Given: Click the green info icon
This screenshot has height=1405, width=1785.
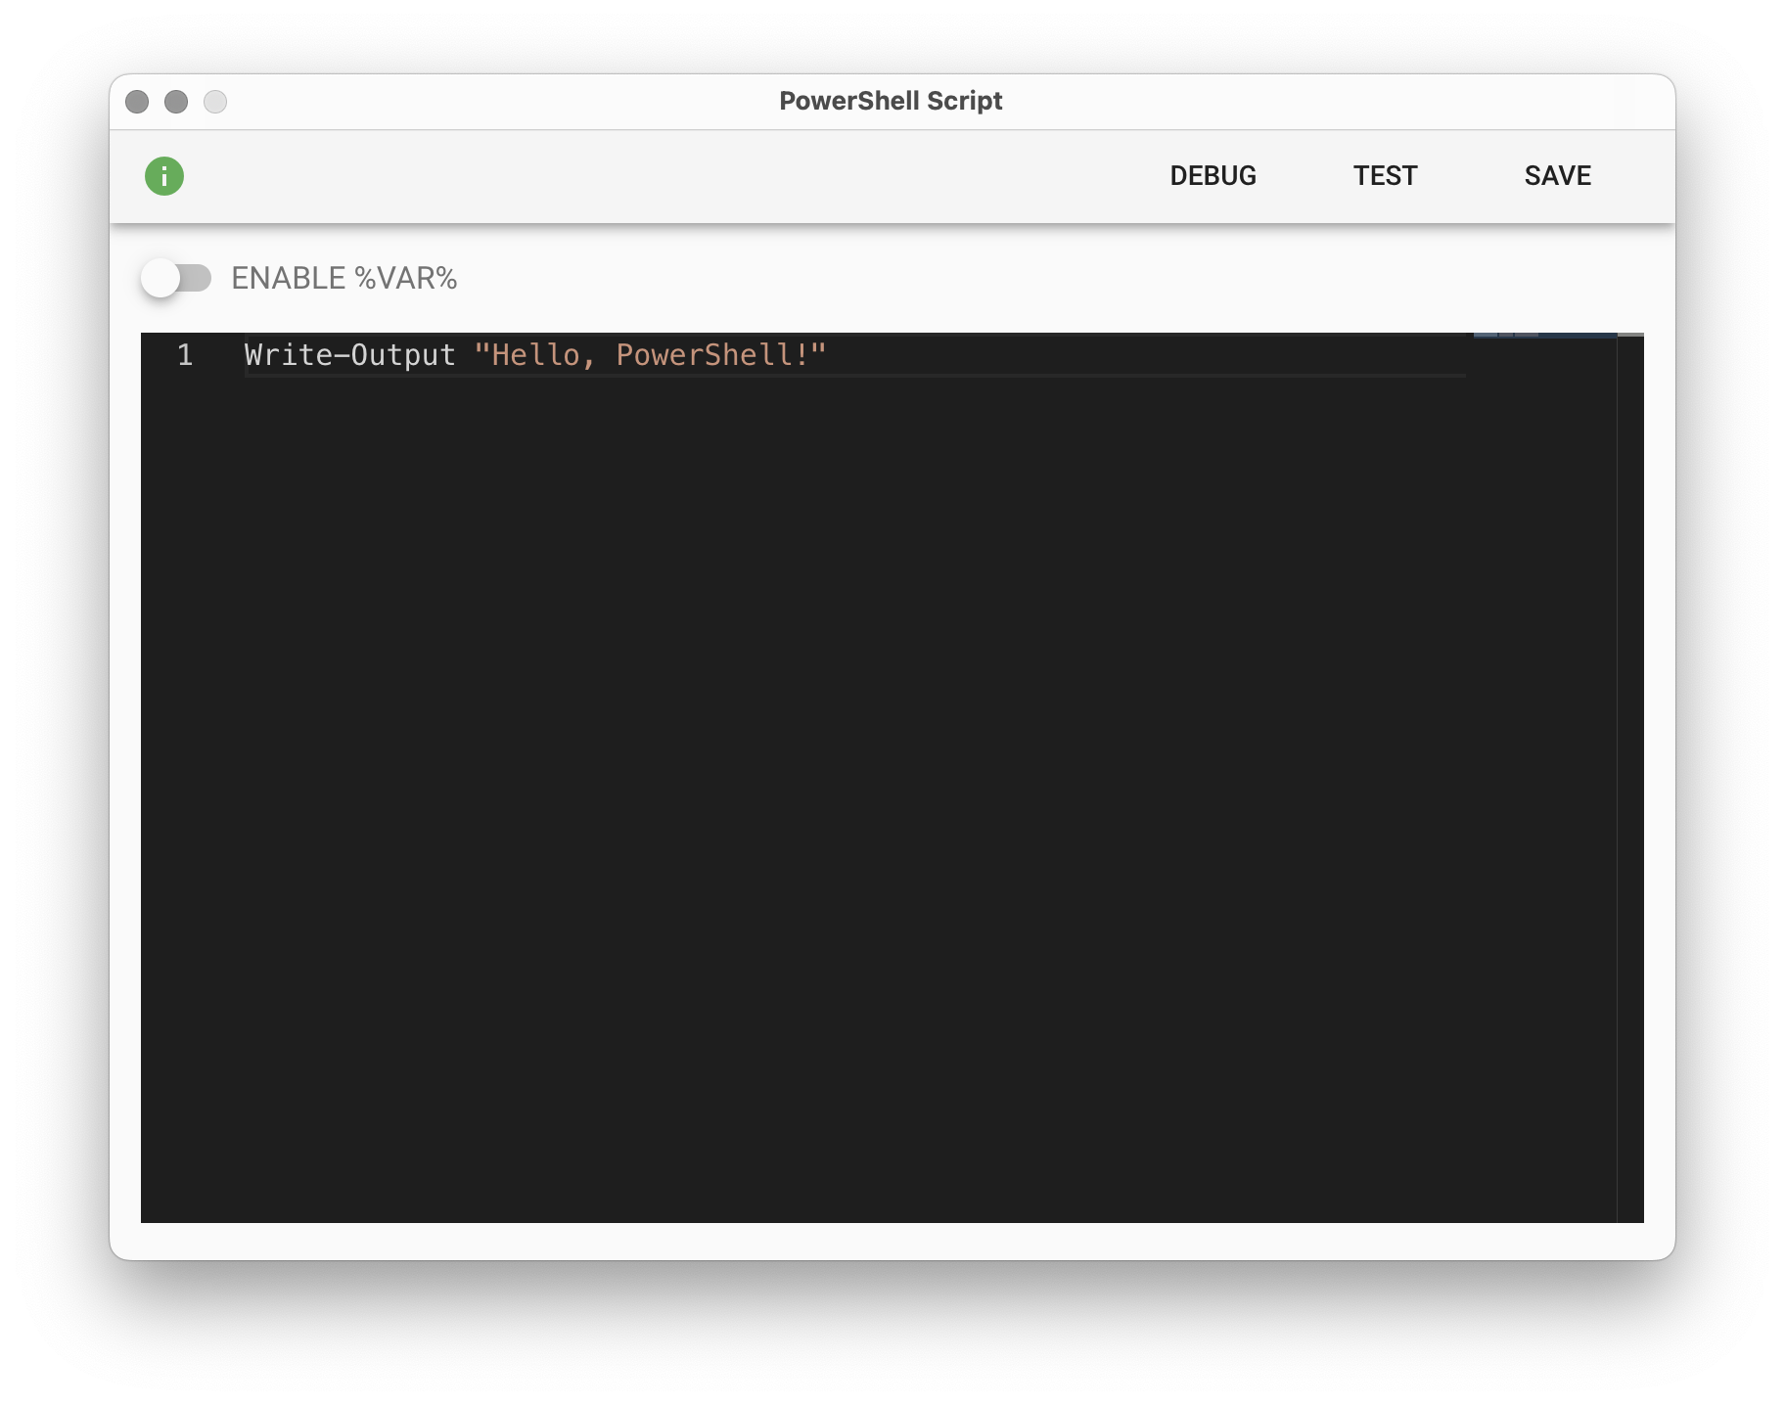Looking at the screenshot, I should coord(164,176).
